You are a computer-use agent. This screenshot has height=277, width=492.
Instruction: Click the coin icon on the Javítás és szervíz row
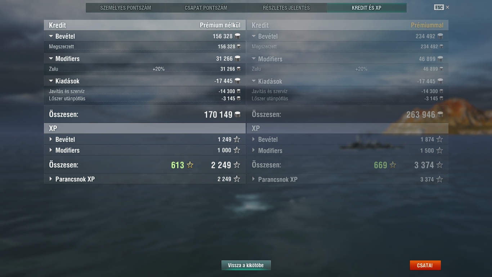click(238, 91)
